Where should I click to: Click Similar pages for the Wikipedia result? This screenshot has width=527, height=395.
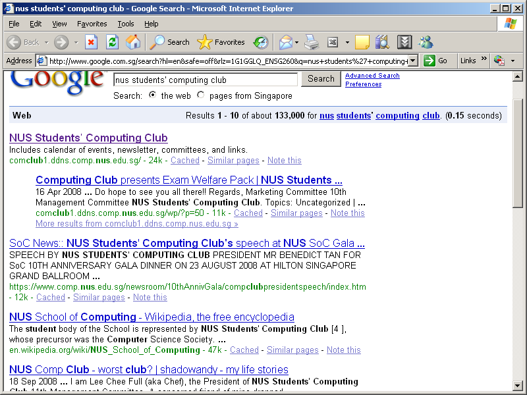click(292, 350)
